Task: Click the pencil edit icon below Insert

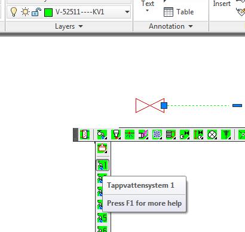Action: (x=241, y=12)
